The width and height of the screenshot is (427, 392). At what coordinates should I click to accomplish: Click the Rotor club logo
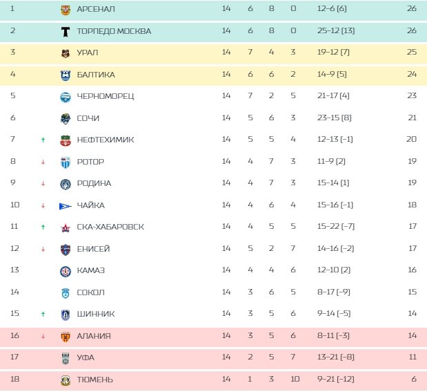[x=66, y=162]
